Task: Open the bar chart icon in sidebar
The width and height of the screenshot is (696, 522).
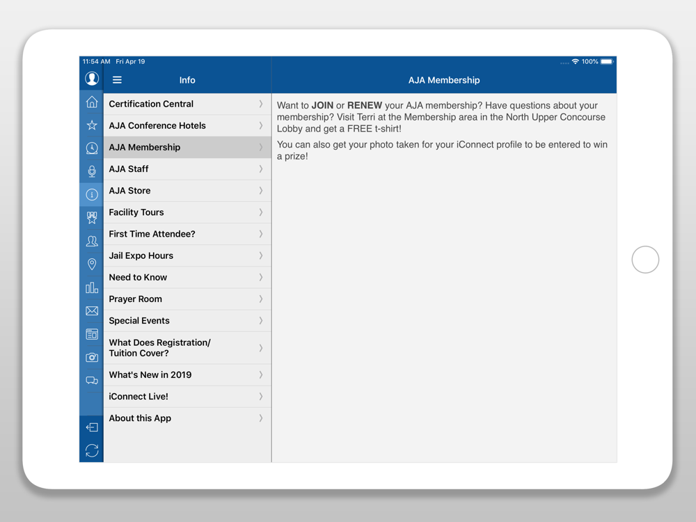Action: click(92, 287)
